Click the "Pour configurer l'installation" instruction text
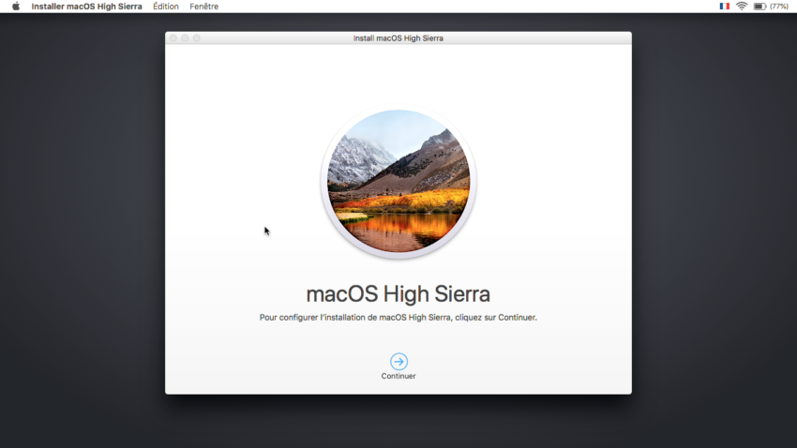This screenshot has height=448, width=797. click(x=398, y=318)
